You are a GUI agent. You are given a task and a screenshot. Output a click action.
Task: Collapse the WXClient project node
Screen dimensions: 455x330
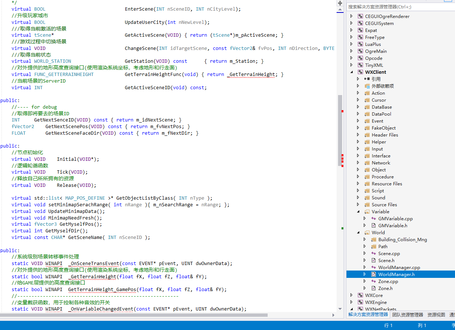point(352,72)
